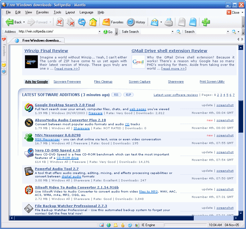Click the tab scroll right arrow
Image resolution: width=246 pixels, height=229 pixels.
click(x=242, y=39)
